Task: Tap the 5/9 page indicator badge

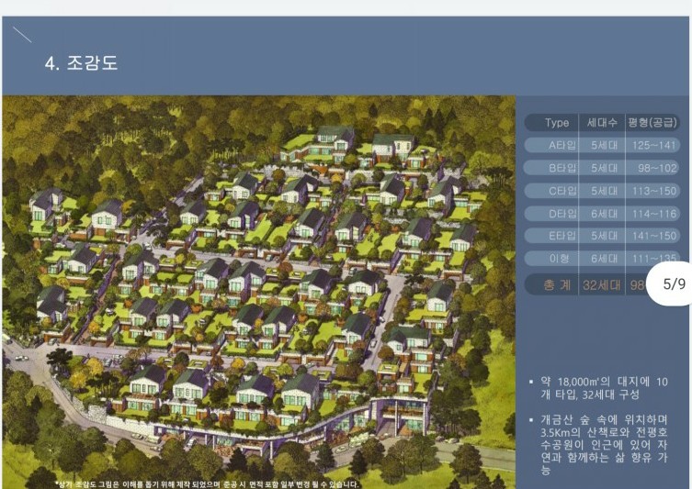Action: 670,283
